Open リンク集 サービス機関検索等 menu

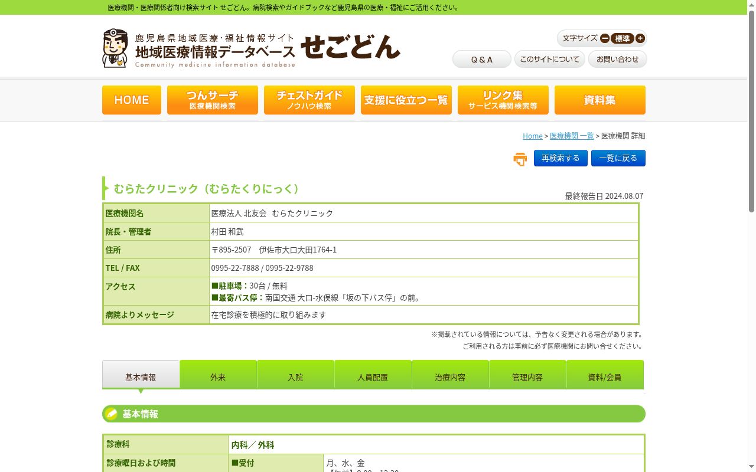tap(503, 100)
